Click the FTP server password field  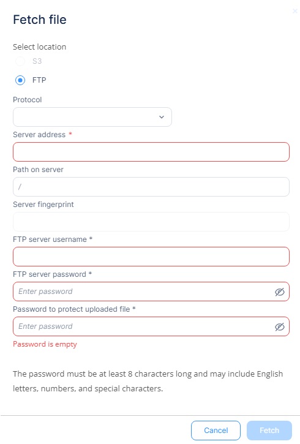[x=151, y=292]
